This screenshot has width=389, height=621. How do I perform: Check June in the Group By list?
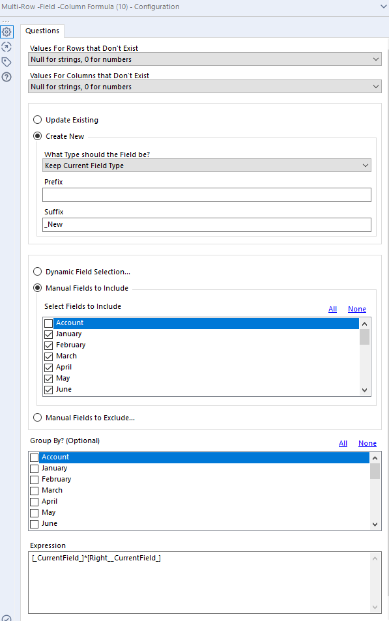pyautogui.click(x=35, y=524)
